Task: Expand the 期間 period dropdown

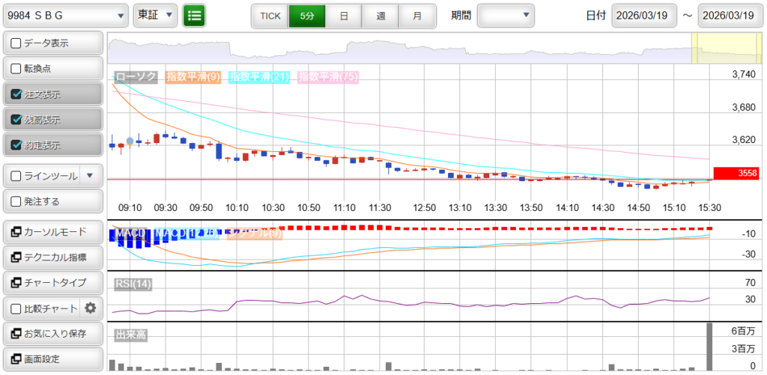Action: pyautogui.click(x=506, y=15)
